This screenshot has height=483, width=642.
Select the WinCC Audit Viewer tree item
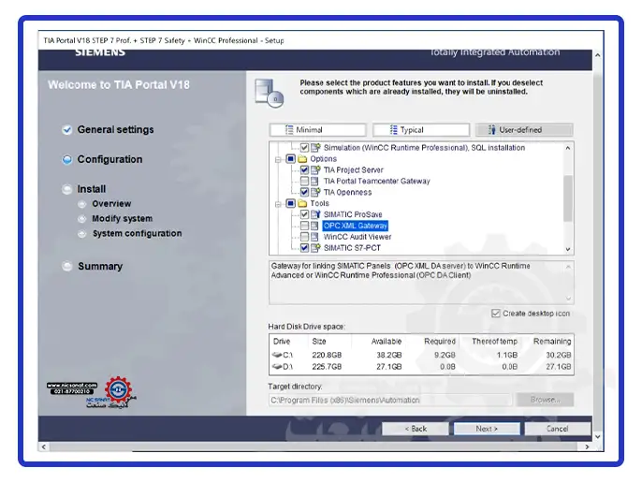coord(357,237)
